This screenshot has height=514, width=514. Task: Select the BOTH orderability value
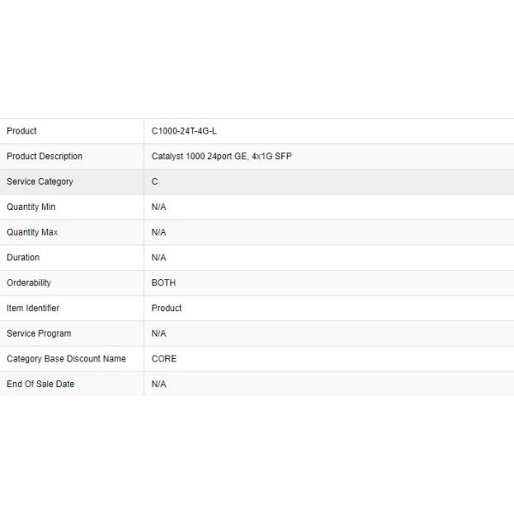click(164, 283)
